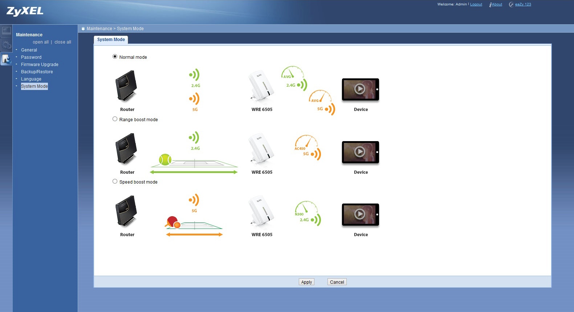Screen dimensions: 574x312
Task: Click close all to collapse menus
Action: [63, 42]
